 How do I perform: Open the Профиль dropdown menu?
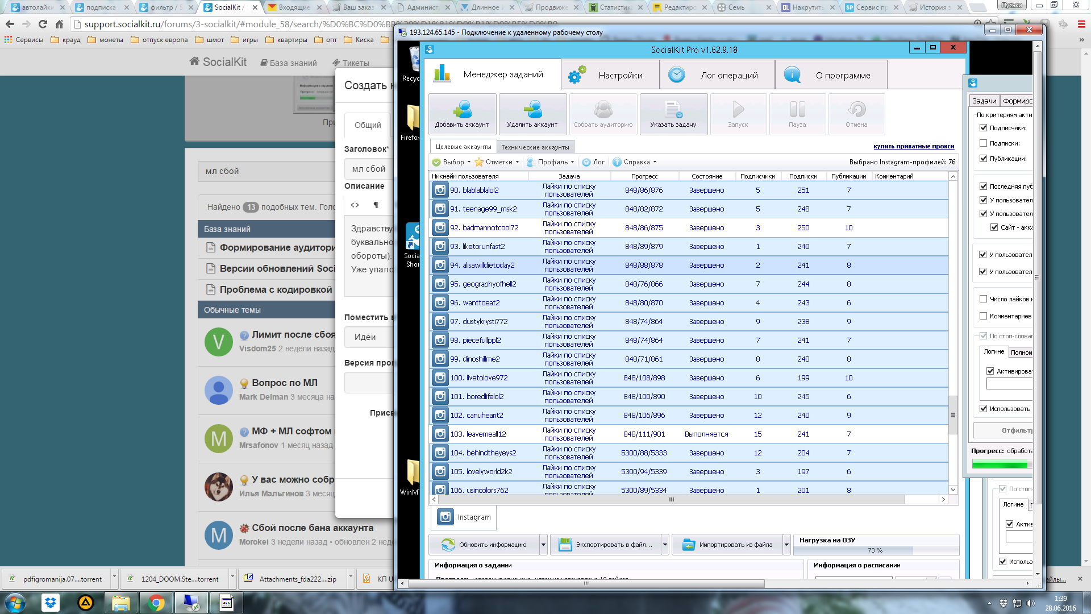pyautogui.click(x=551, y=162)
